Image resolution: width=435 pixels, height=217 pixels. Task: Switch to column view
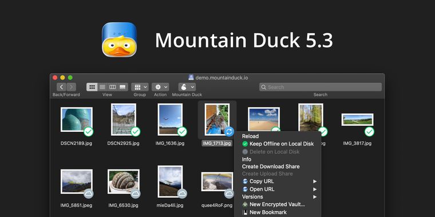(x=113, y=87)
